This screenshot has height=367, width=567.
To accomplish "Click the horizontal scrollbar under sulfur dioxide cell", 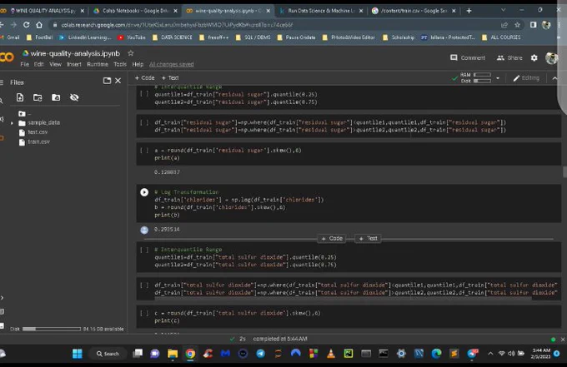I will tap(343, 299).
